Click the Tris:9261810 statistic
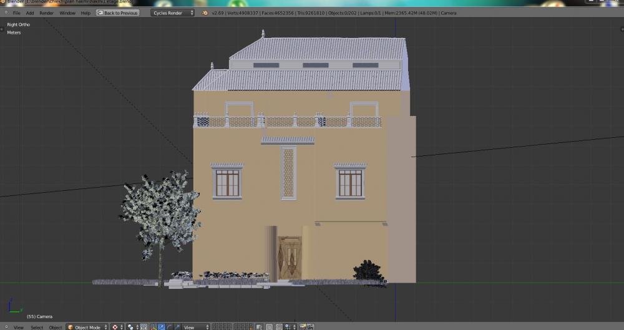The image size is (624, 330). pyautogui.click(x=311, y=12)
